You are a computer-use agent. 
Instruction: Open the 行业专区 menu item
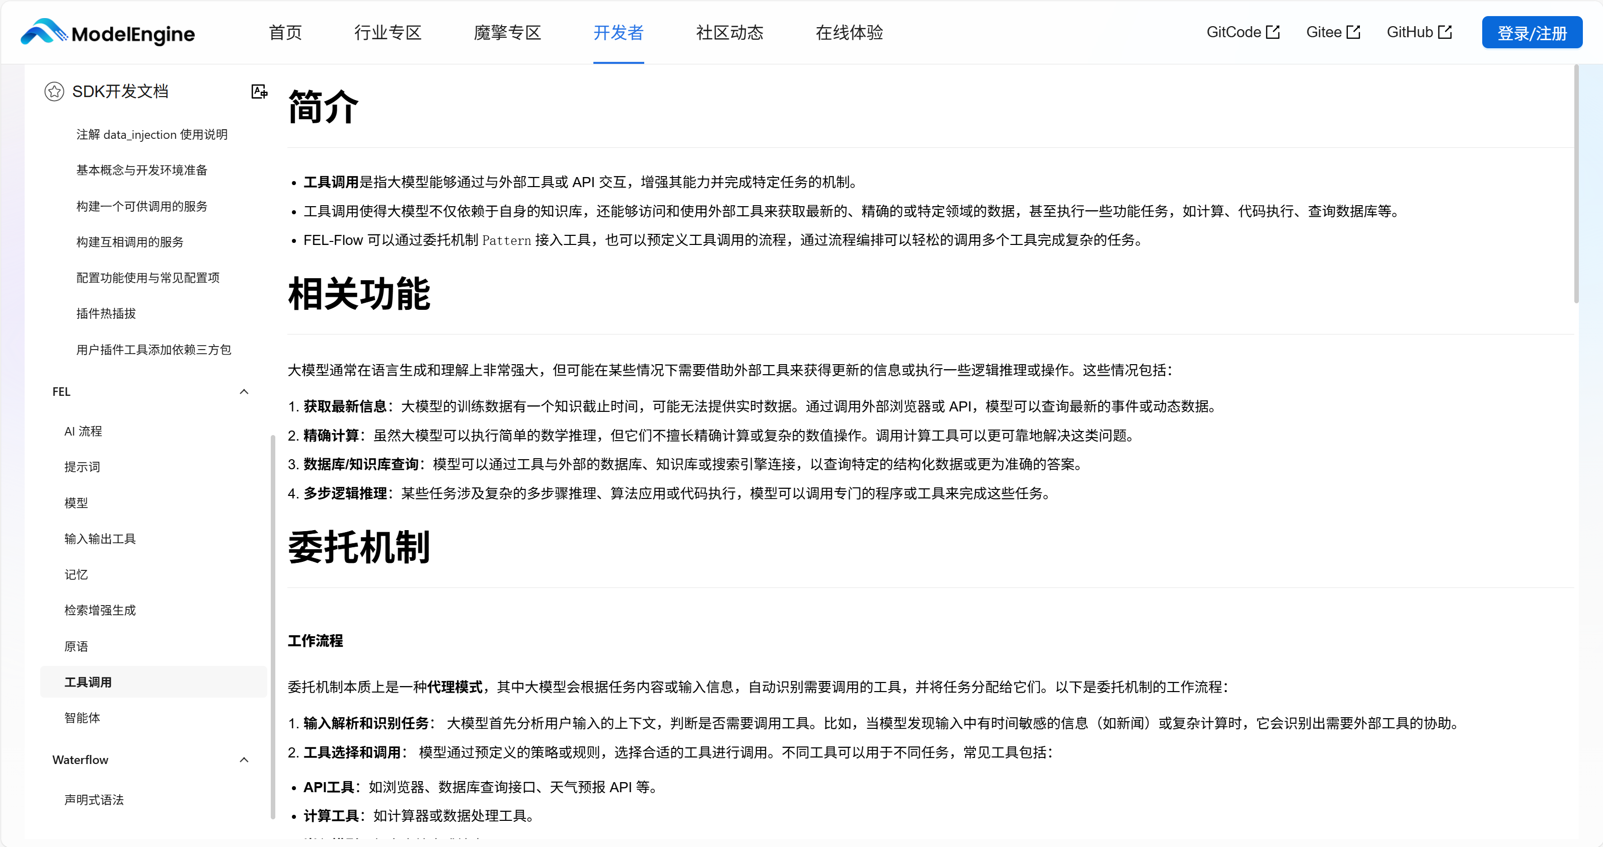pos(387,32)
